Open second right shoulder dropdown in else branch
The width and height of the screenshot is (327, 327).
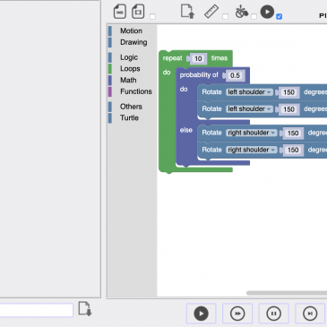pyautogui.click(x=252, y=150)
